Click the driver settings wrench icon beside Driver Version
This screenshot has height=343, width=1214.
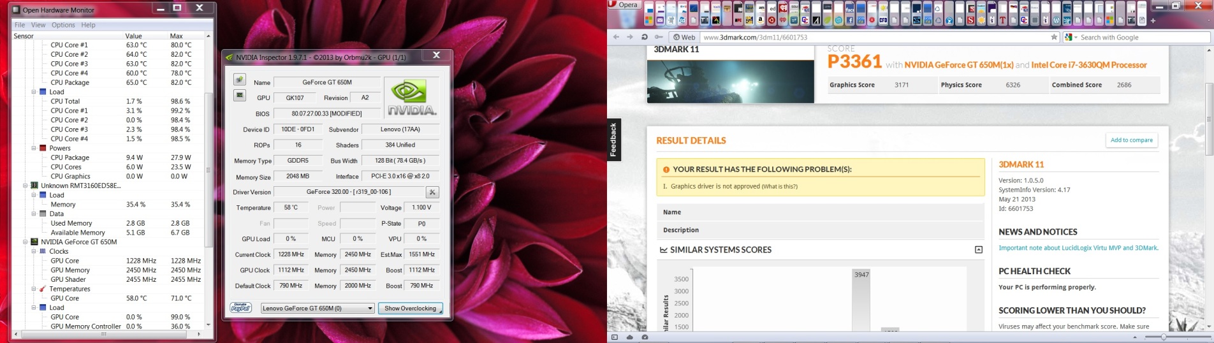click(432, 192)
